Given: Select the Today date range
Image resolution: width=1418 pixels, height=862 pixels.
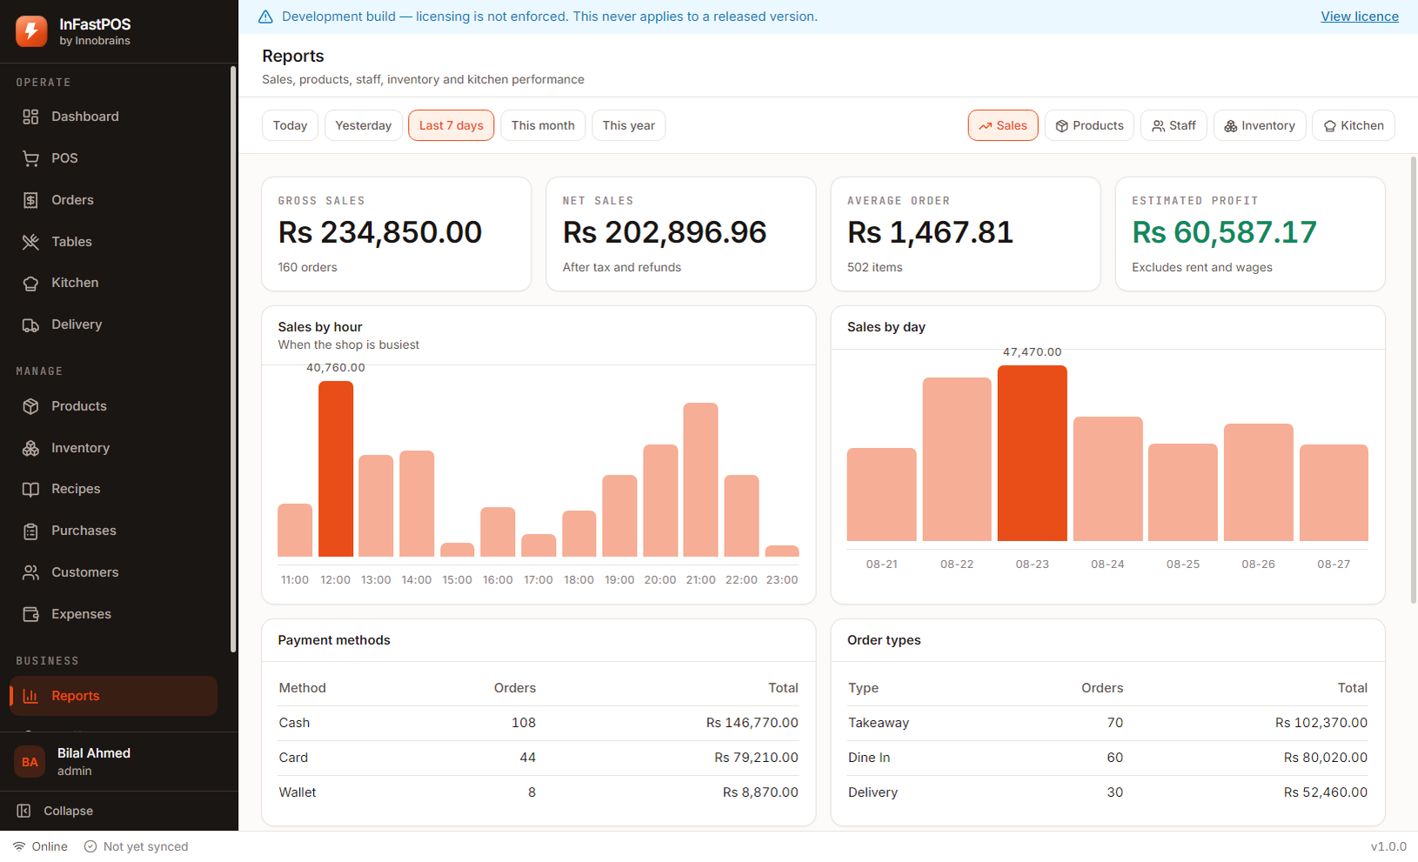Looking at the screenshot, I should (290, 125).
